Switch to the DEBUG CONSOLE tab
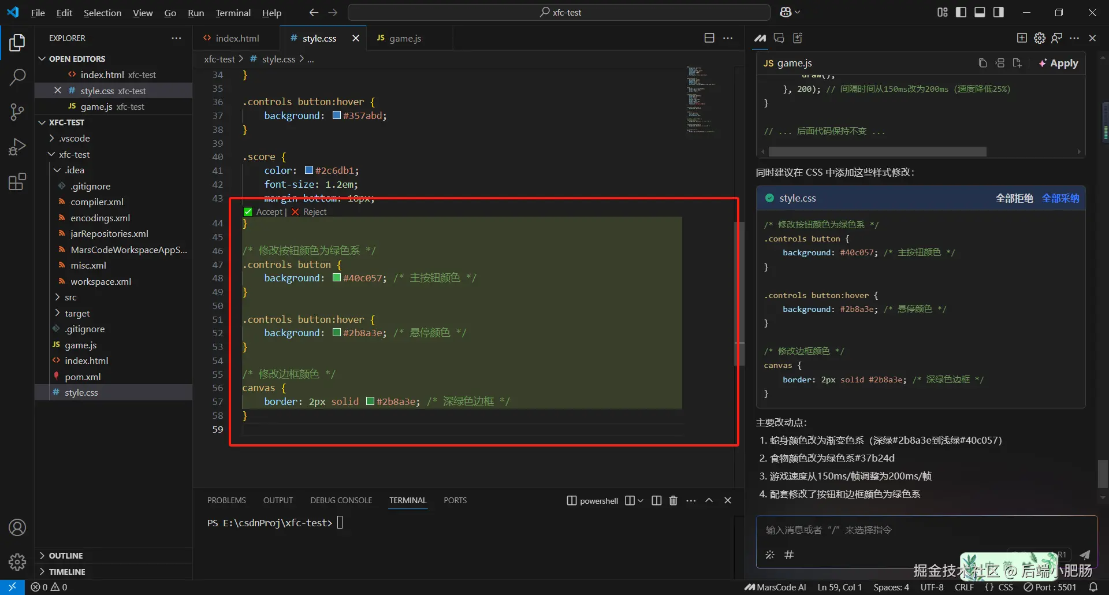The image size is (1109, 595). click(x=341, y=500)
